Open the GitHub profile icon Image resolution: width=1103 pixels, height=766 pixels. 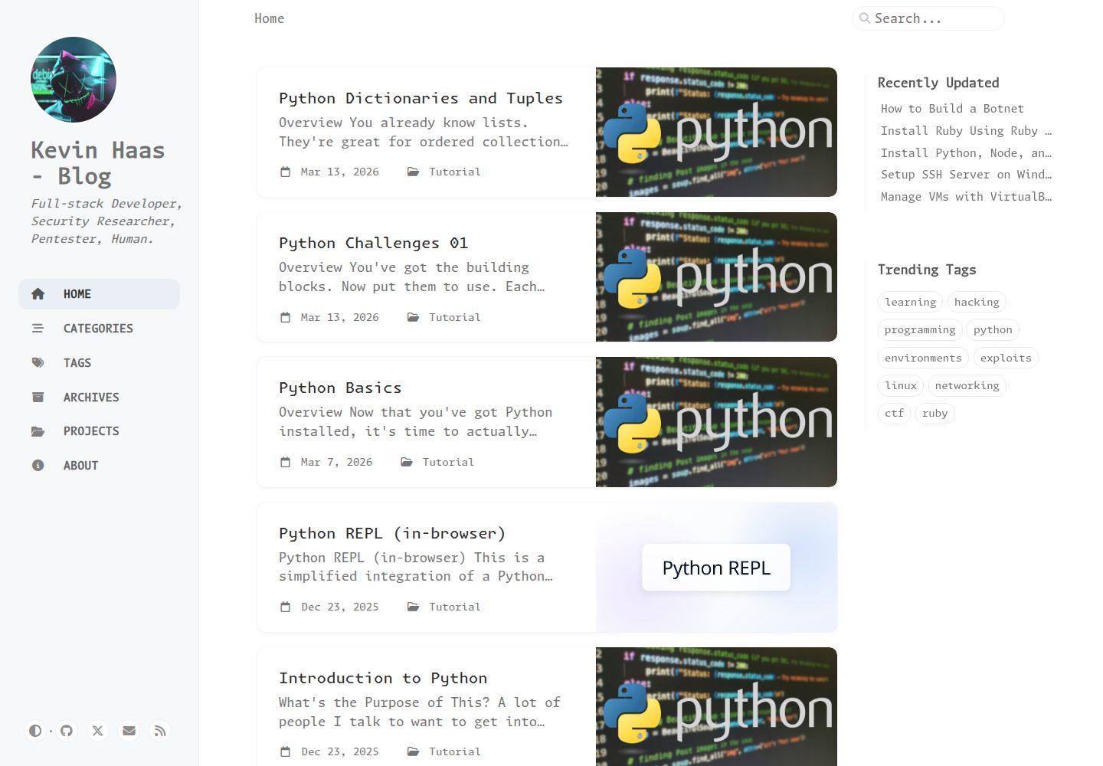click(67, 731)
